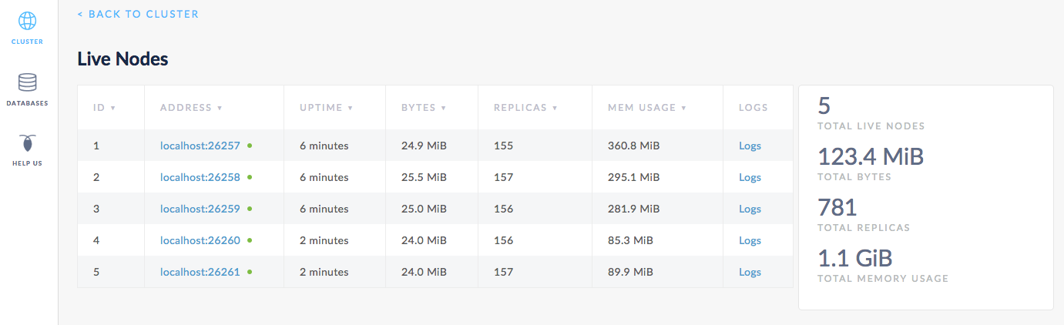The width and height of the screenshot is (1064, 325).
Task: Click green status dot beside localhost:26257
Action: pyautogui.click(x=250, y=146)
